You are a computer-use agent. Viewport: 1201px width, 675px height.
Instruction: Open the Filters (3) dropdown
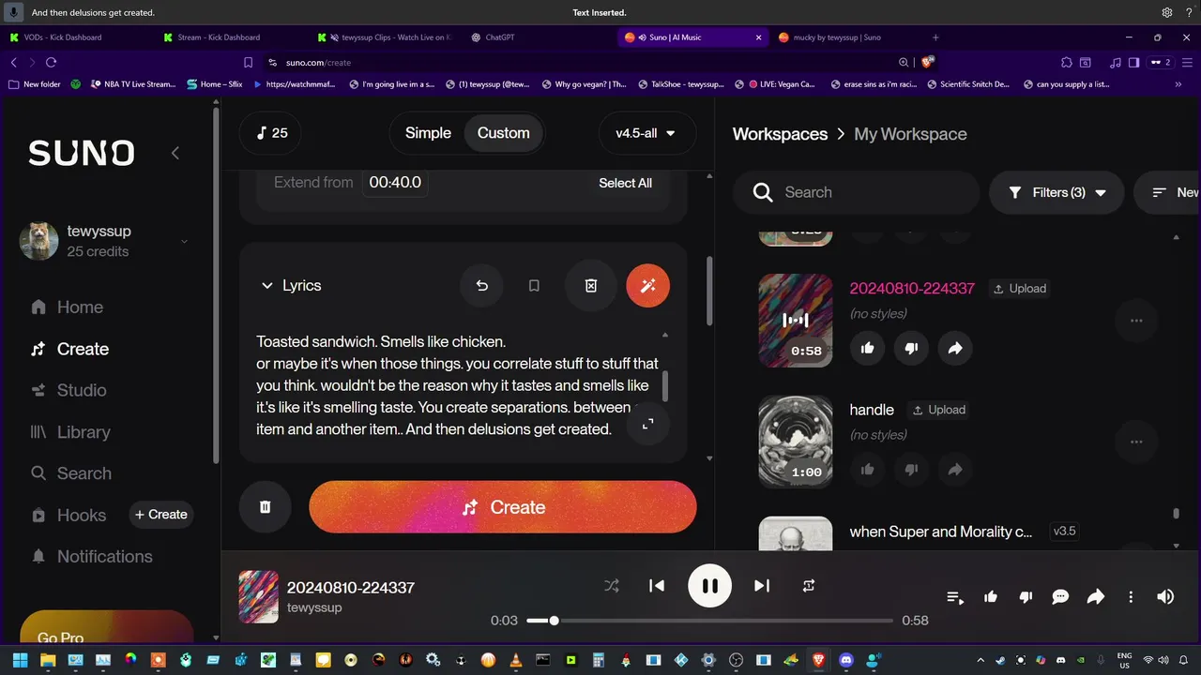[x=1057, y=192]
